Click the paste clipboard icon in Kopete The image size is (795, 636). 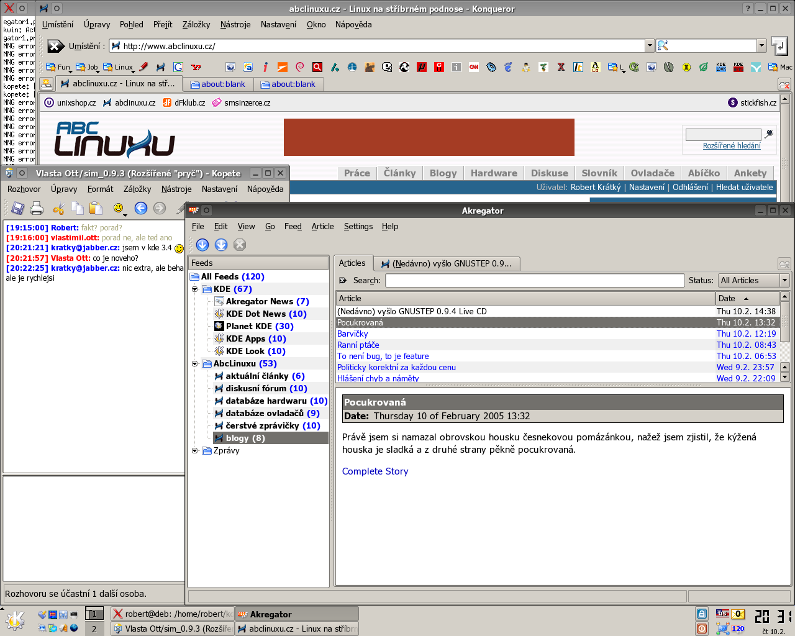coord(96,209)
